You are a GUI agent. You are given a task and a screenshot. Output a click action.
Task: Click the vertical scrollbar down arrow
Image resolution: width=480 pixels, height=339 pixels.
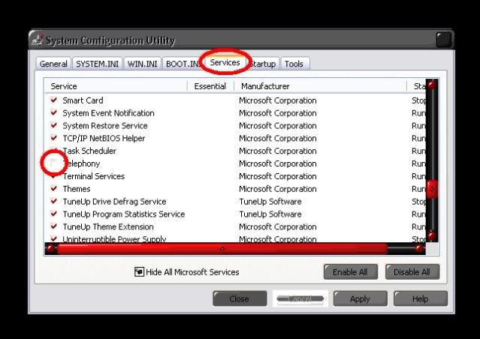coord(432,236)
